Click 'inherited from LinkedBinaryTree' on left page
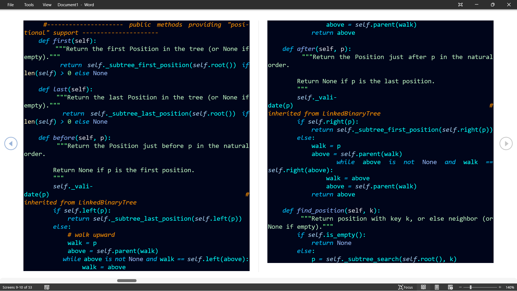This screenshot has width=517, height=291. [x=81, y=203]
